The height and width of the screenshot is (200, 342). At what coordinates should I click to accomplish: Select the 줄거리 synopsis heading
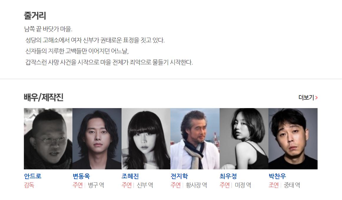coord(35,16)
